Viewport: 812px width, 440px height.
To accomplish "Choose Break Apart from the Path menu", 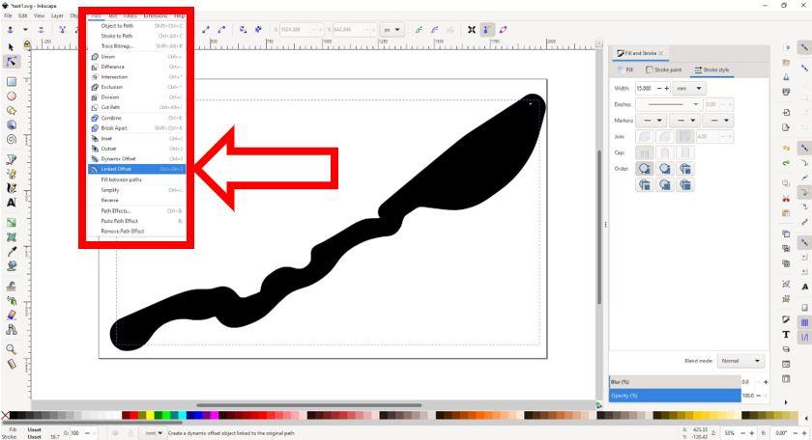I will pyautogui.click(x=136, y=127).
